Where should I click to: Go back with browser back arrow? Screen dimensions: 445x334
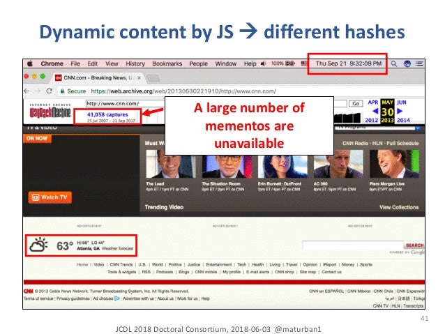(x=27, y=91)
